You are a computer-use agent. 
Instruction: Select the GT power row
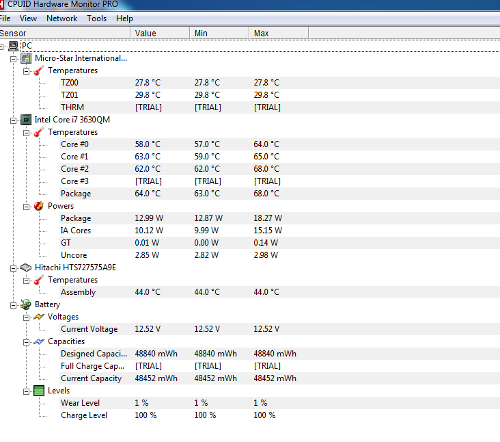[279, 243]
